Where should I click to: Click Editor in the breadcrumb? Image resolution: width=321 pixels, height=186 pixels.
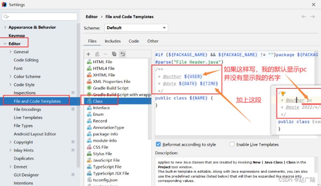[91, 16]
